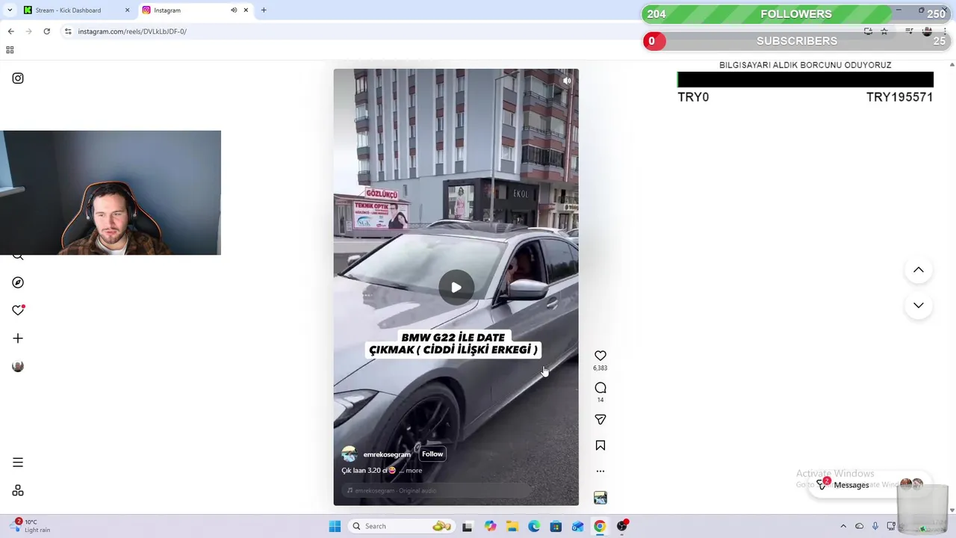The height and width of the screenshot is (538, 956).
Task: Mute the Instagram tab via speaker icon
Action: click(x=234, y=10)
